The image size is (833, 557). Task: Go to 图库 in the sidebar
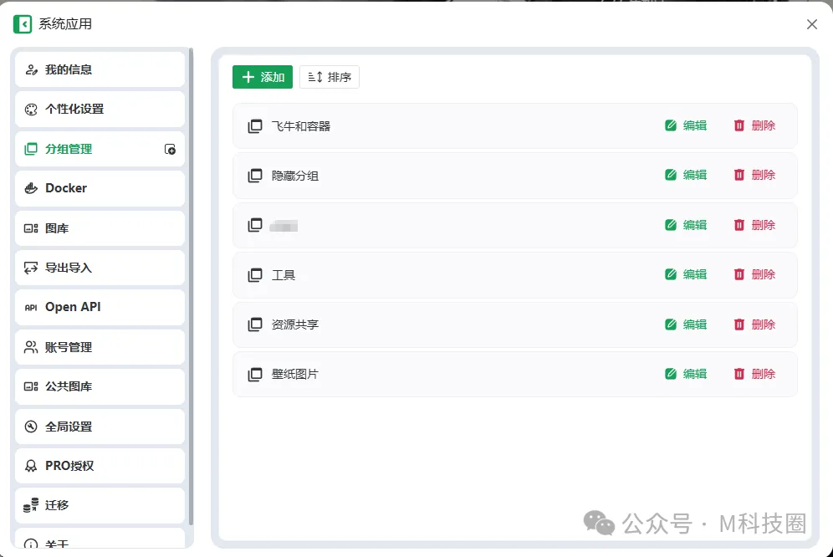point(100,228)
